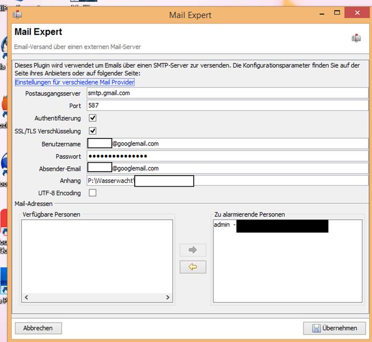Uncheck SSL/TLS Verschlüsselung

93,131
